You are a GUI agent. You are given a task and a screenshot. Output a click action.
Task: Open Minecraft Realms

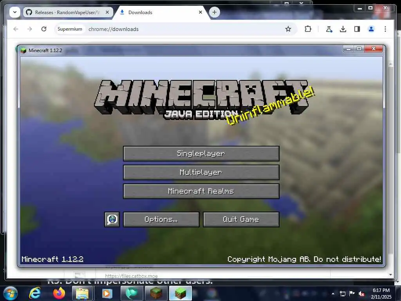click(201, 191)
